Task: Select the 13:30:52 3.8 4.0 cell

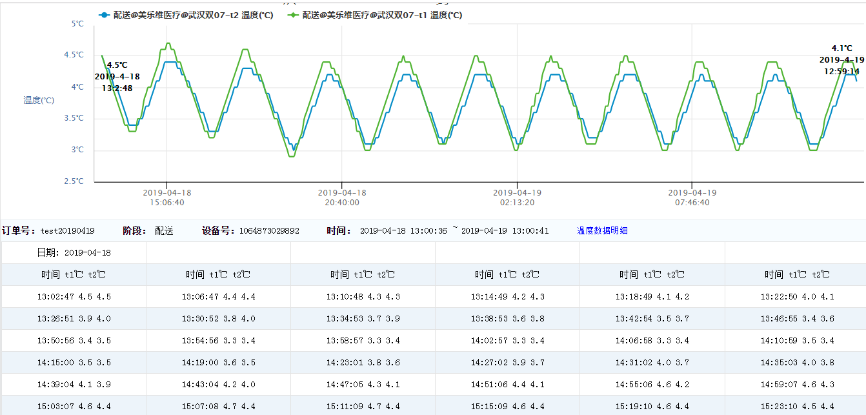Action: click(x=218, y=319)
